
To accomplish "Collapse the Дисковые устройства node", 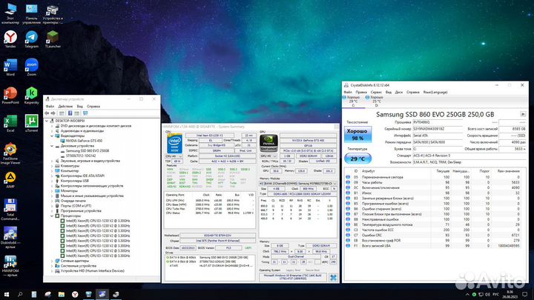I will [x=53, y=146].
